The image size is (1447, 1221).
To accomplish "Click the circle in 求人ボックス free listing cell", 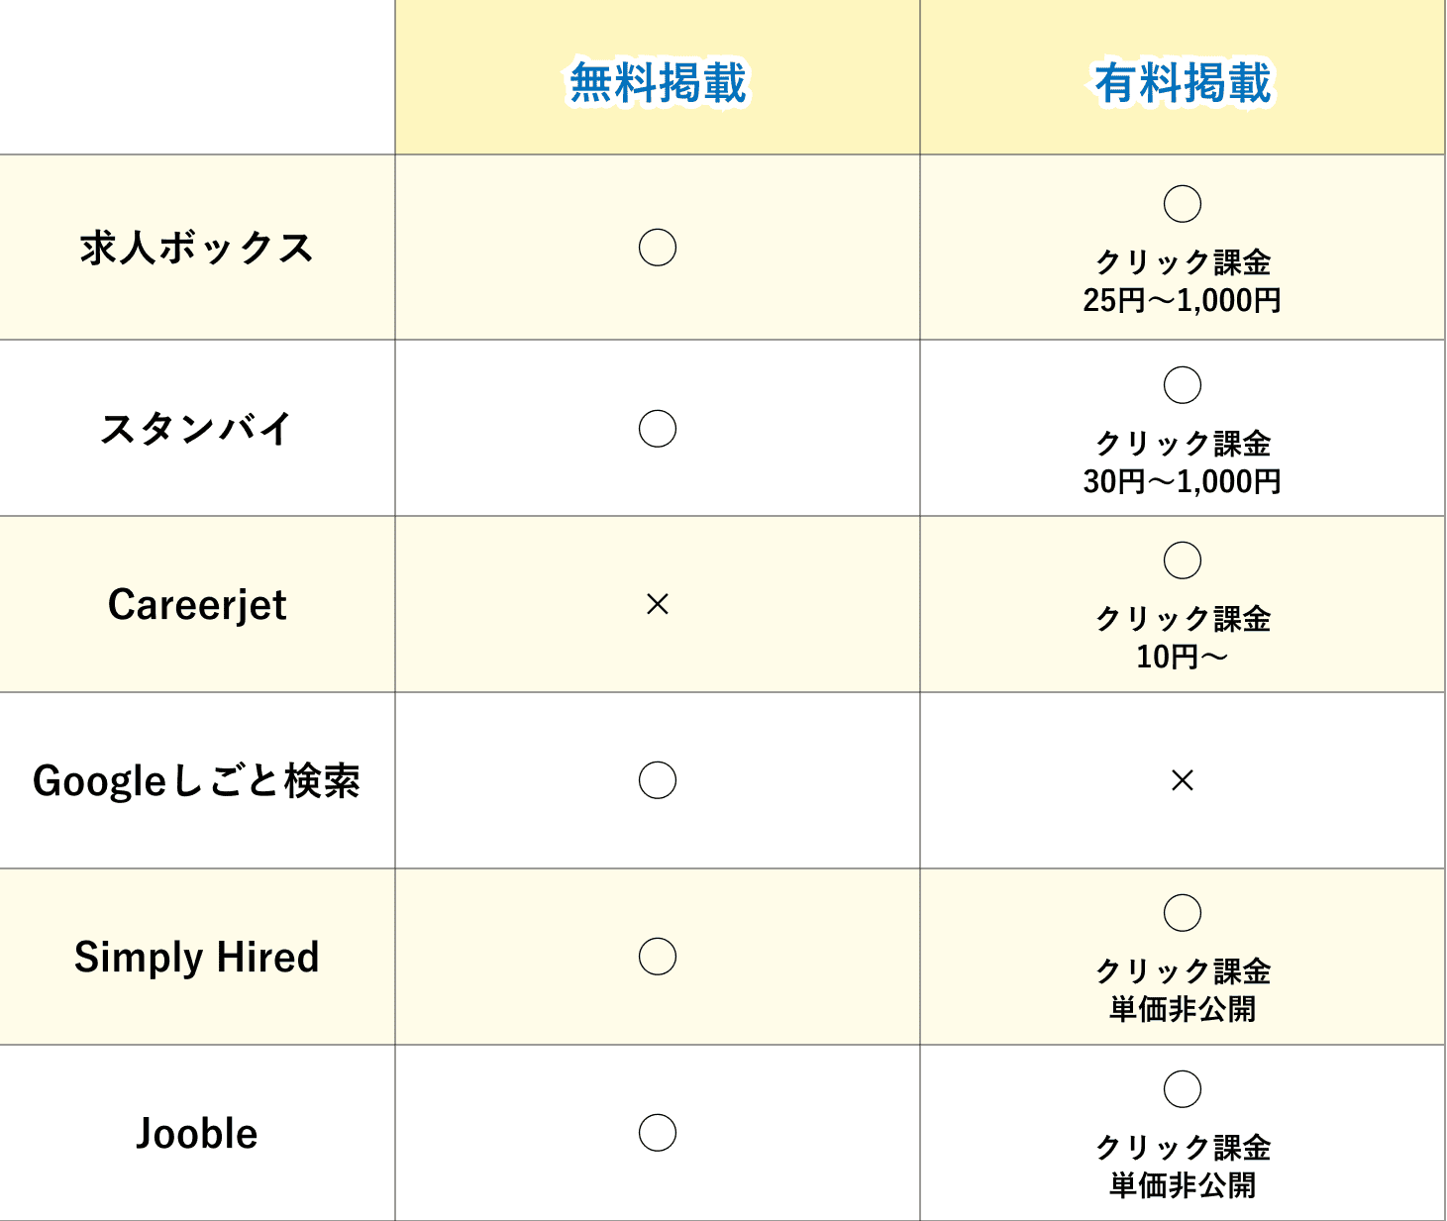I will [658, 248].
